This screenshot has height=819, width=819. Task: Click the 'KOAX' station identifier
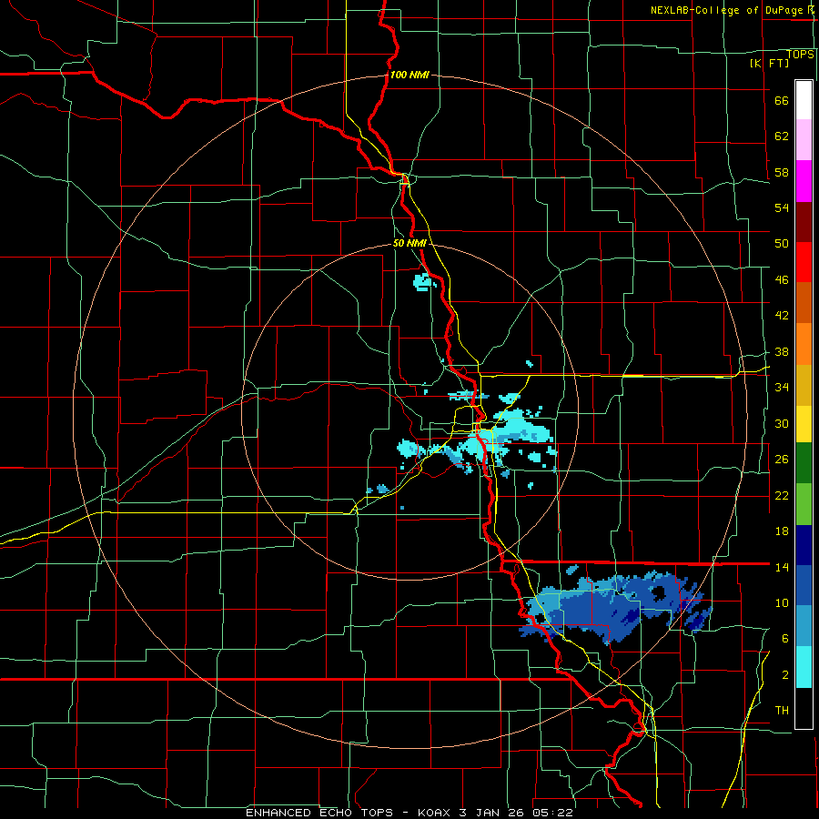(436, 813)
